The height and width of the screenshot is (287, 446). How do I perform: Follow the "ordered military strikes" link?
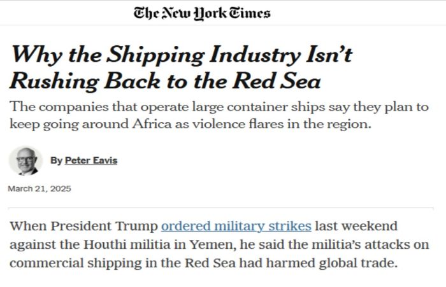pyautogui.click(x=236, y=227)
